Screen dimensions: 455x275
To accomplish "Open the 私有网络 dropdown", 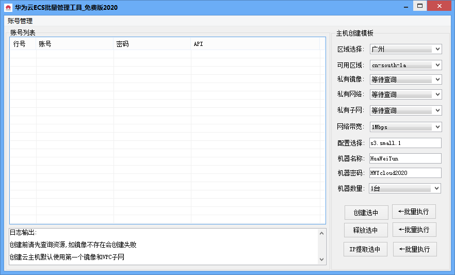I will tap(405, 94).
